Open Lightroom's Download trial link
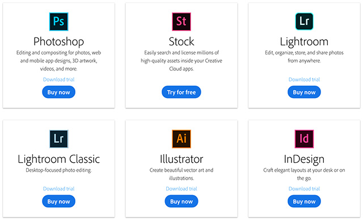 click(304, 79)
